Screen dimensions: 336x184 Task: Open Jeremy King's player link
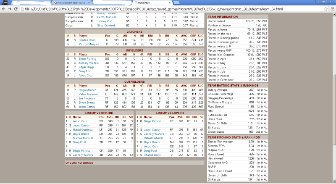103,21
